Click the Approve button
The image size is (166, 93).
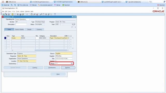[x=68, y=68]
